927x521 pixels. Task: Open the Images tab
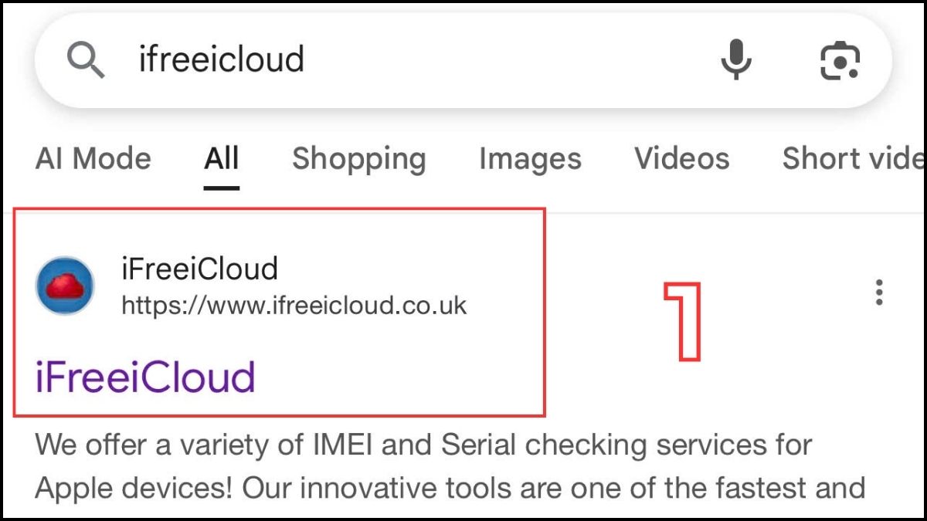point(530,159)
